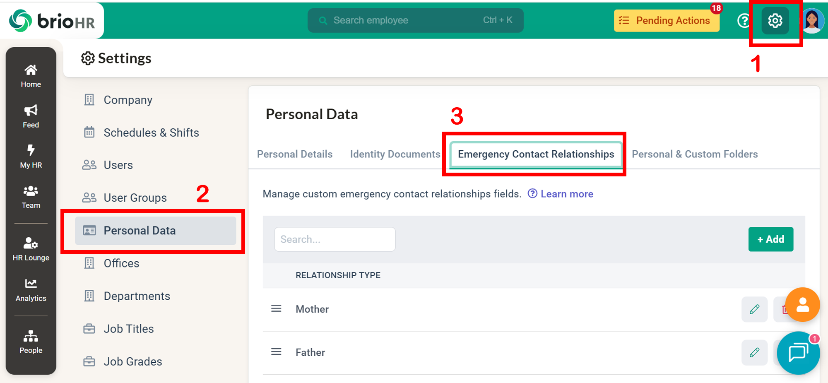Screen dimensions: 828x383
Task: Open the Learn more link
Action: 566,194
